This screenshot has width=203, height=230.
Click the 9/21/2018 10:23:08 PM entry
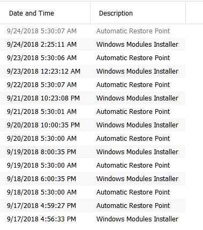93,98
